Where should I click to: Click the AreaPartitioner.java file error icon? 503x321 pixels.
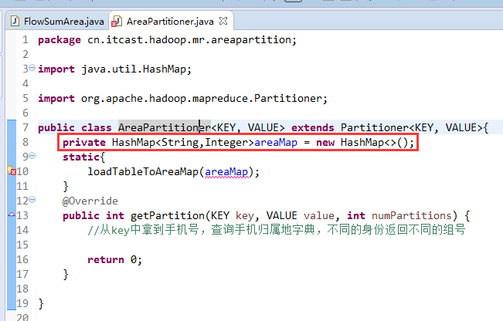point(117,22)
